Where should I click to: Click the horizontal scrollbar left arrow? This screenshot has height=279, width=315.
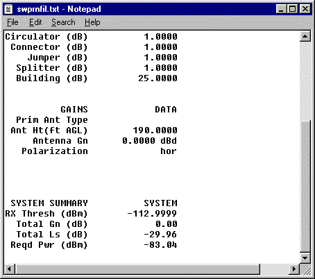point(10,269)
